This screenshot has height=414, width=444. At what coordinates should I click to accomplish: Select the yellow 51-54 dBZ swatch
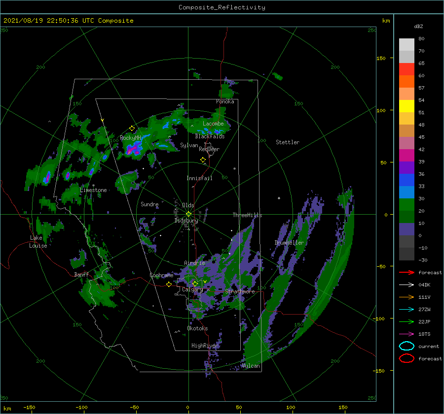[x=407, y=106]
